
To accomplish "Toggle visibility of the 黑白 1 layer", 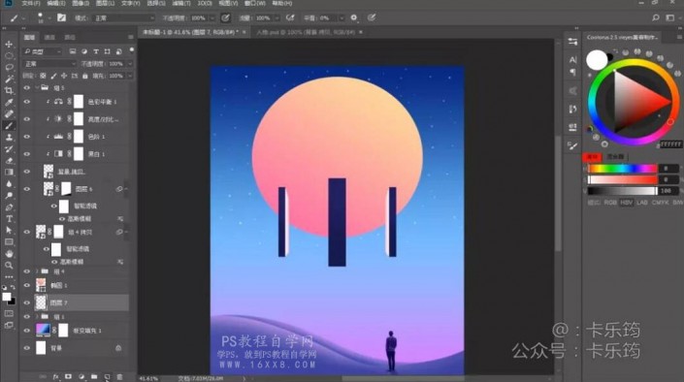I will pyautogui.click(x=27, y=153).
